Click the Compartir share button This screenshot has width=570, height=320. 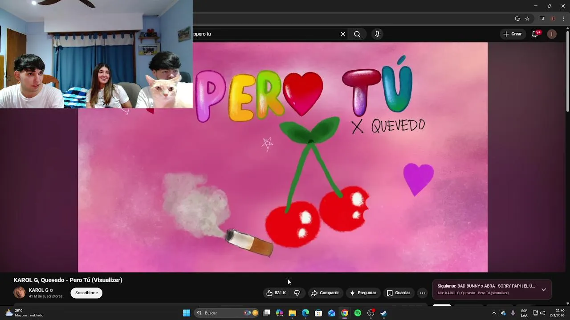click(x=325, y=293)
